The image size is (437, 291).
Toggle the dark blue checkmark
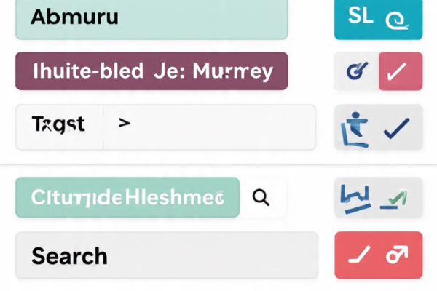[398, 128]
